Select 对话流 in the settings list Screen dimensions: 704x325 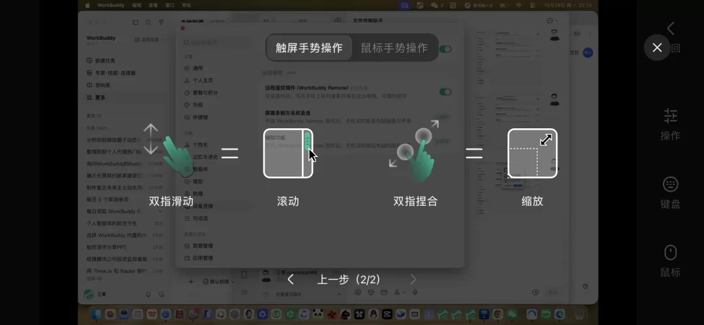tap(196, 218)
